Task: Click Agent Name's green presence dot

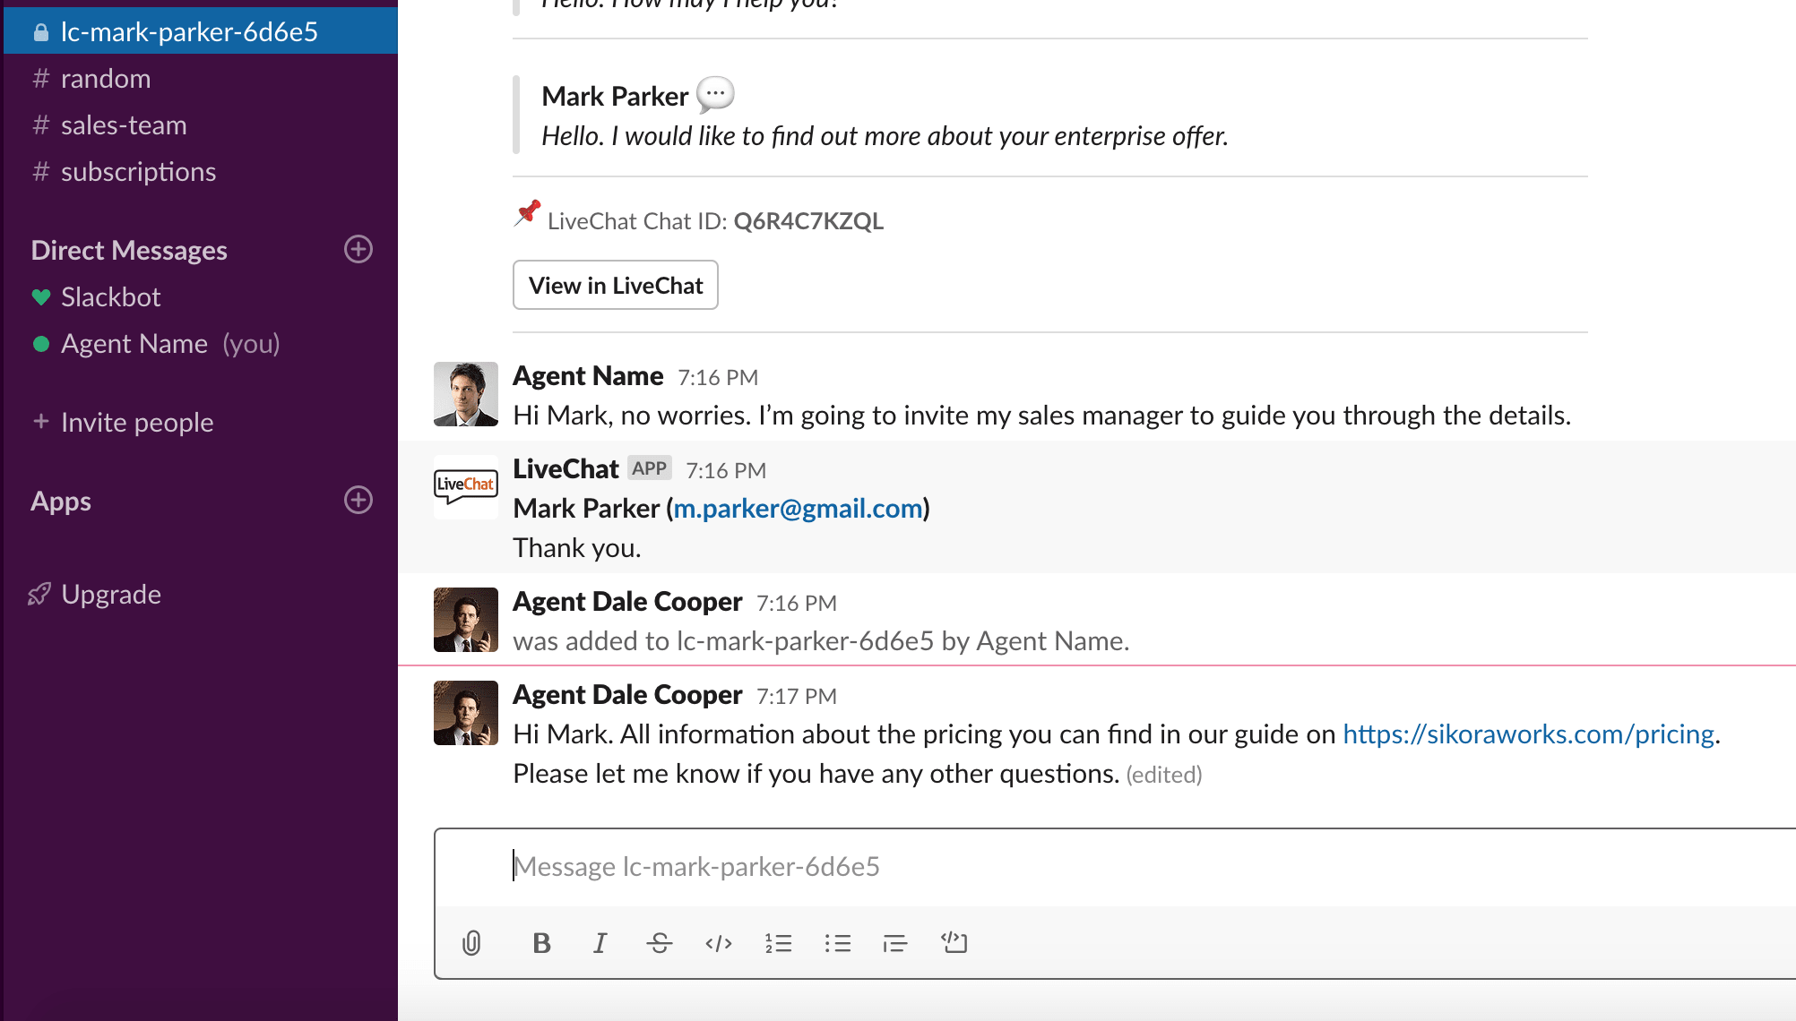Action: pos(40,344)
